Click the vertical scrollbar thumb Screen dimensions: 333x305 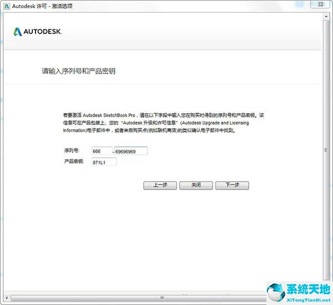click(x=326, y=150)
